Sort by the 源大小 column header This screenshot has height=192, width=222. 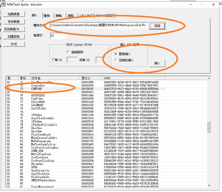click(x=91, y=78)
